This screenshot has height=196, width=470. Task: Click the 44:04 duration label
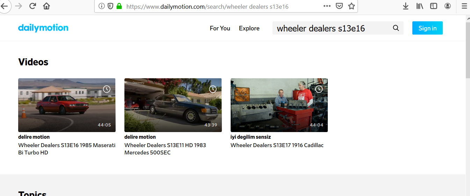317,125
